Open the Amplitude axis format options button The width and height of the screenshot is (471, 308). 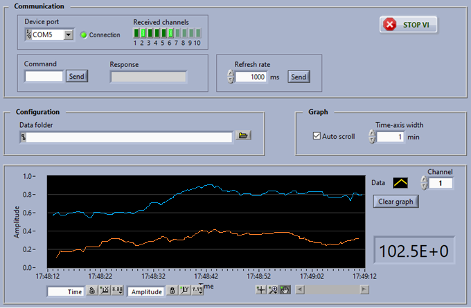pos(197,291)
